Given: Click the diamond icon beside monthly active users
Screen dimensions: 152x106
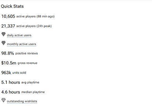Looking at the screenshot, I should [4, 43].
